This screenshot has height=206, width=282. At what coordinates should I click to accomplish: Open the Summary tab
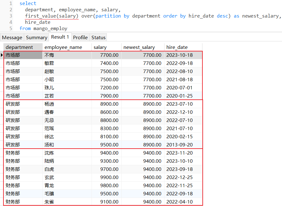[37, 37]
